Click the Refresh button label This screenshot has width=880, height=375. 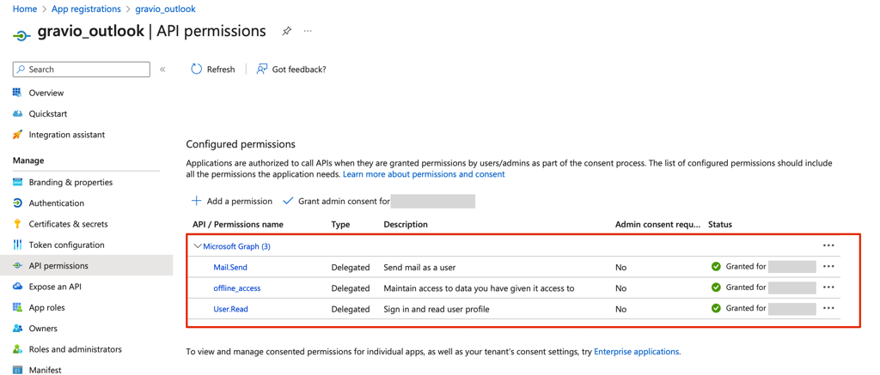(221, 70)
